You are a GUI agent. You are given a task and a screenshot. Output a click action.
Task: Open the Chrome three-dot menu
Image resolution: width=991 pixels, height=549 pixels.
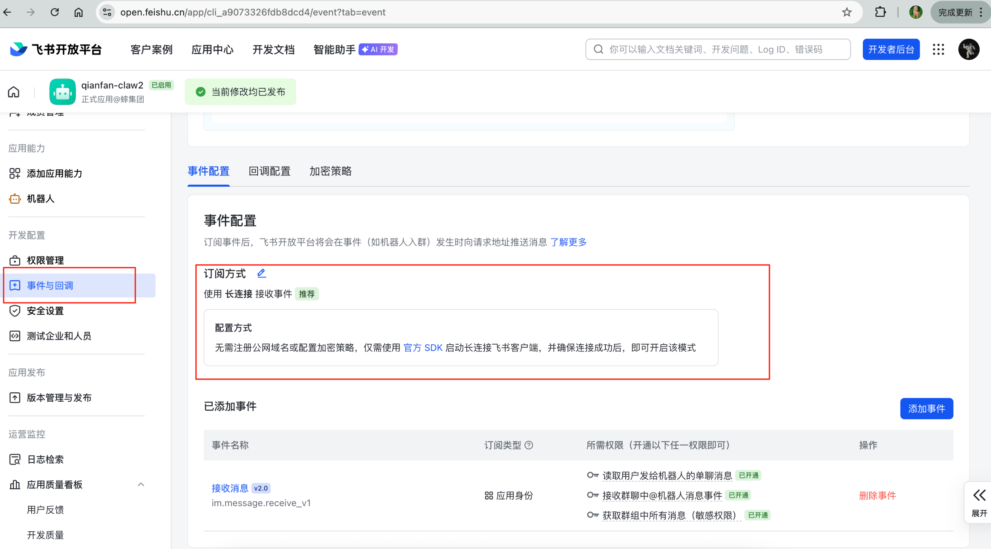[981, 12]
